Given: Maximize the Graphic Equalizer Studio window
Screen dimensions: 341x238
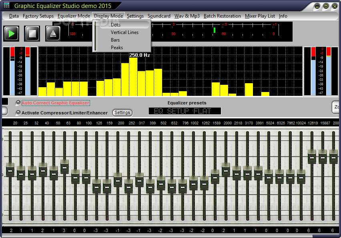Looking at the screenshot, I should tap(326, 6).
